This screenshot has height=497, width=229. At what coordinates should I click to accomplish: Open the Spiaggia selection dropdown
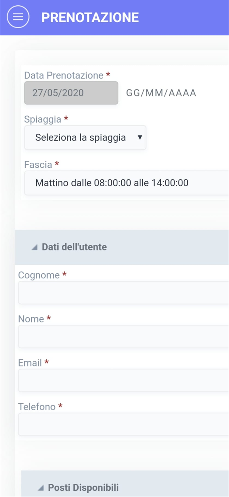click(x=85, y=138)
